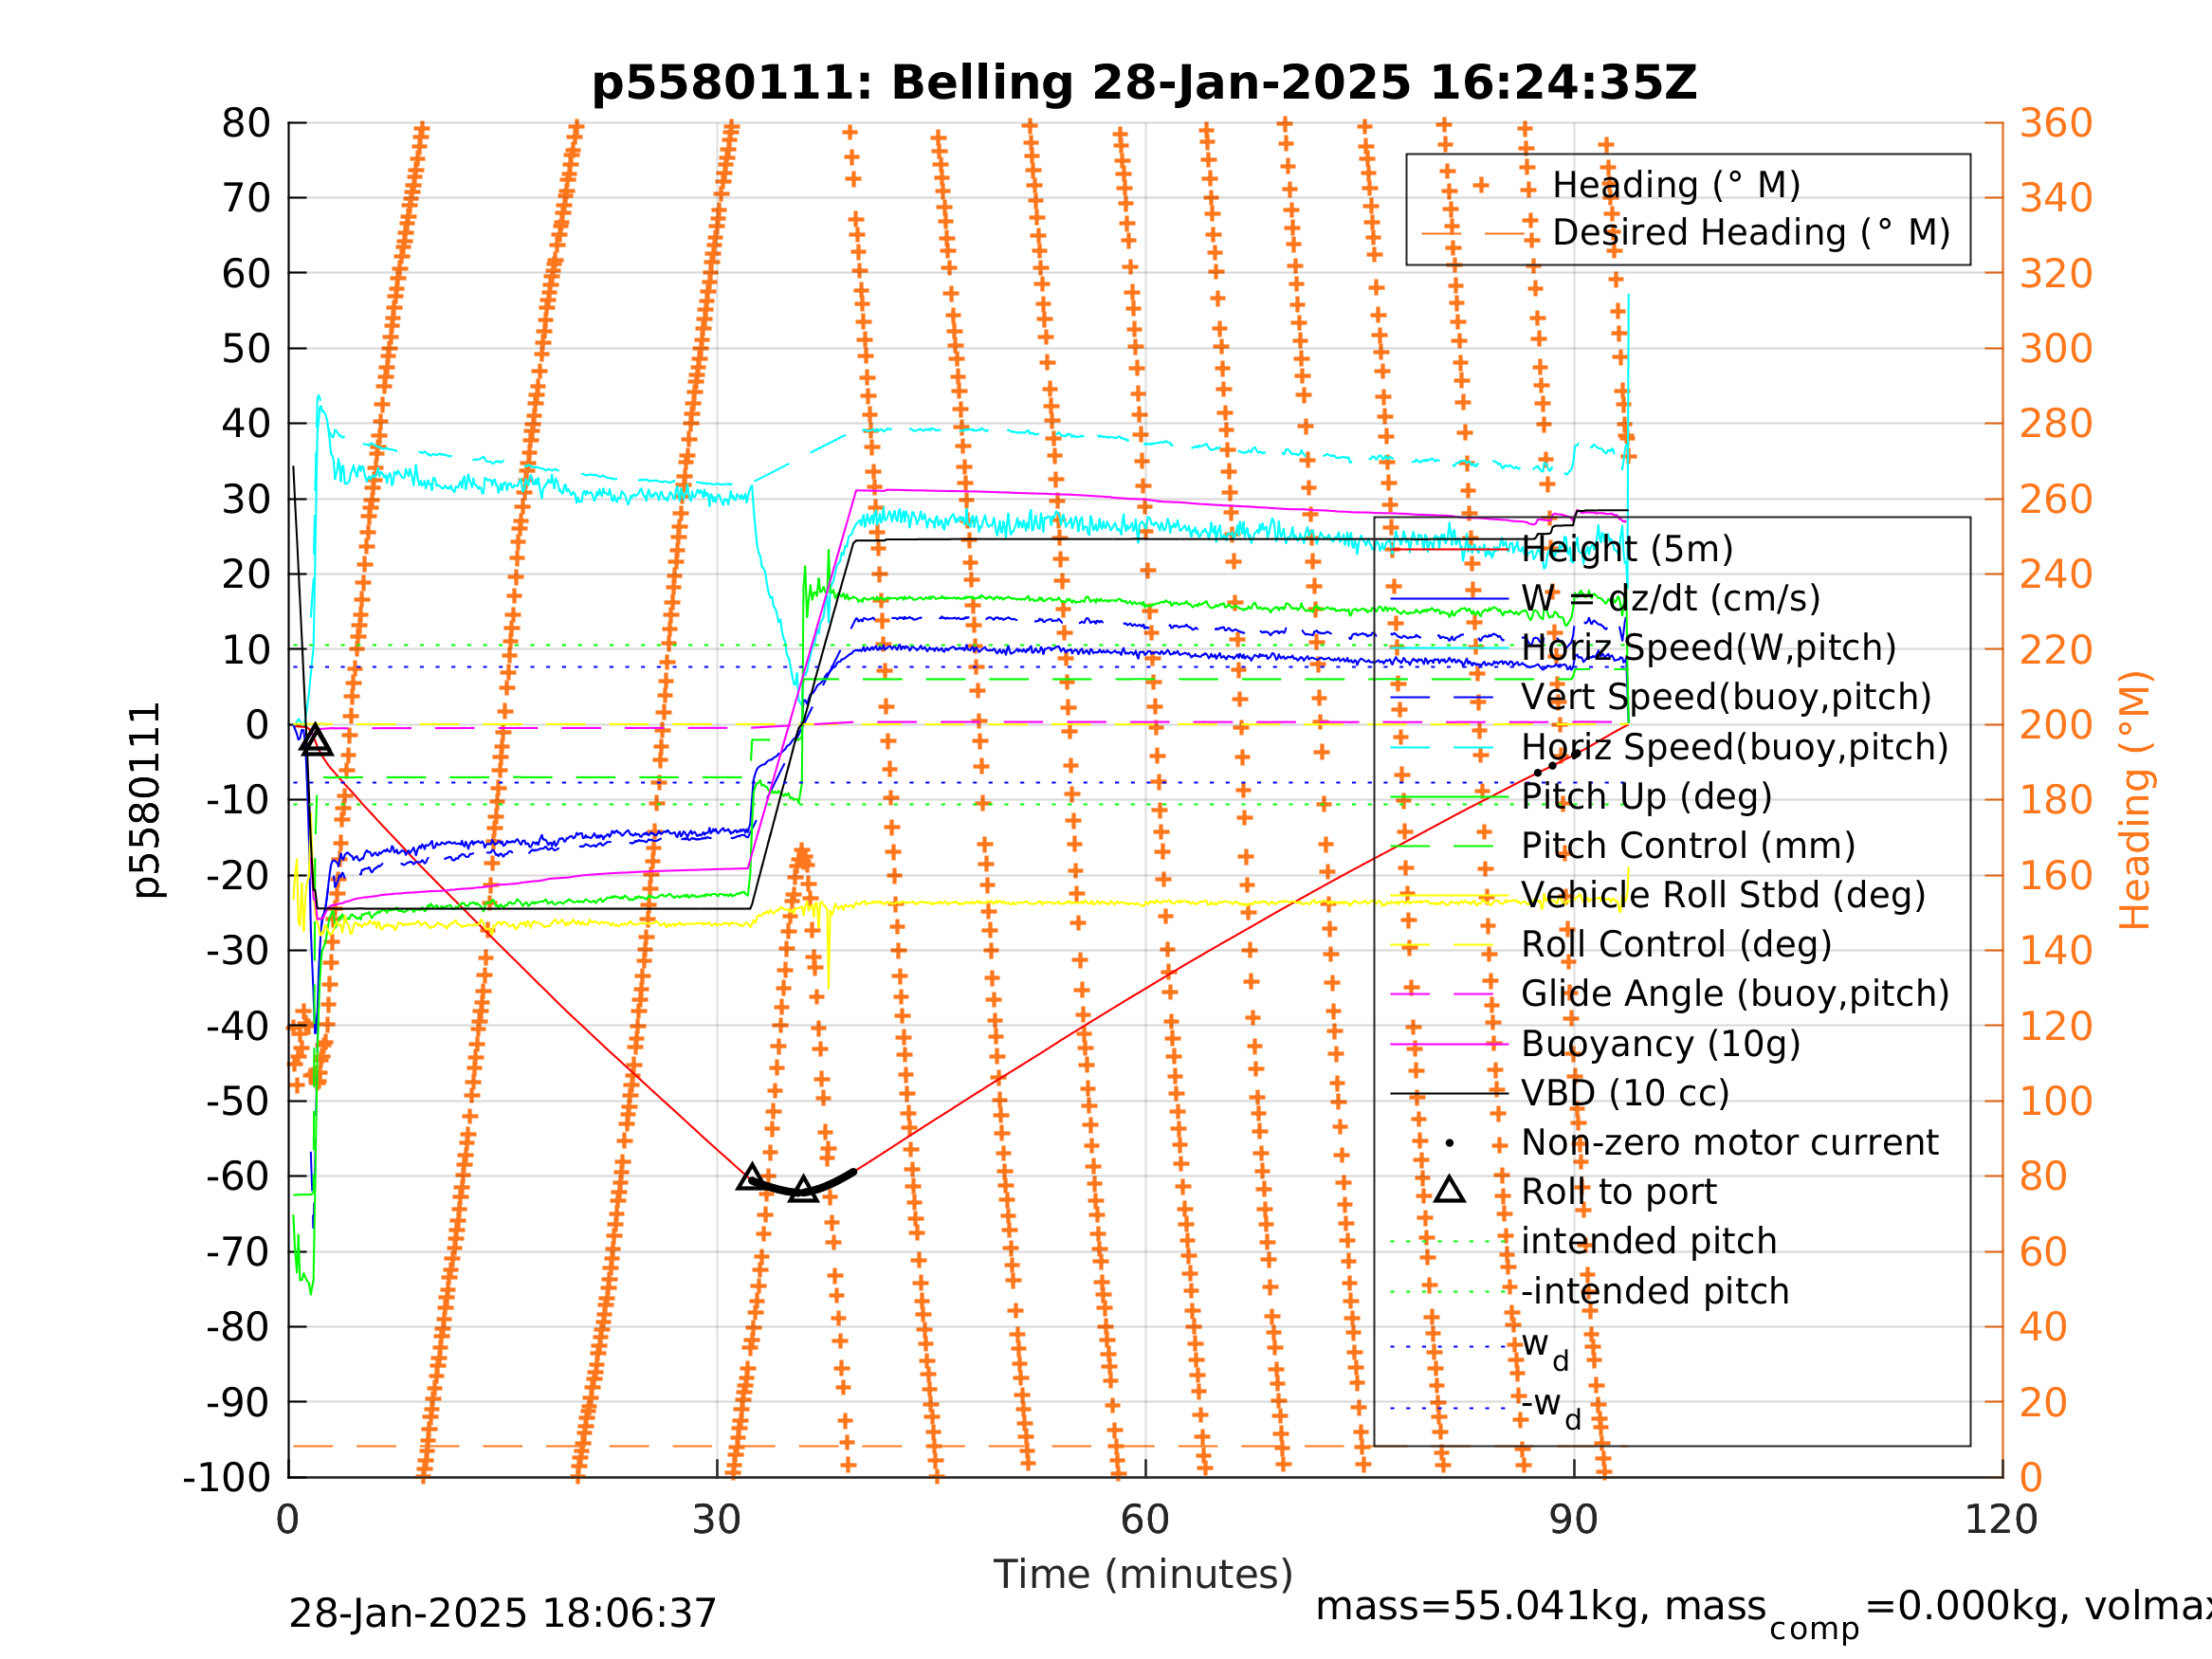Viewport: 2212px width, 1659px height.
Task: Click the plot title 'p5580111: Belling 28-Jan-2025 16:24:35Z'
Action: click(1144, 83)
